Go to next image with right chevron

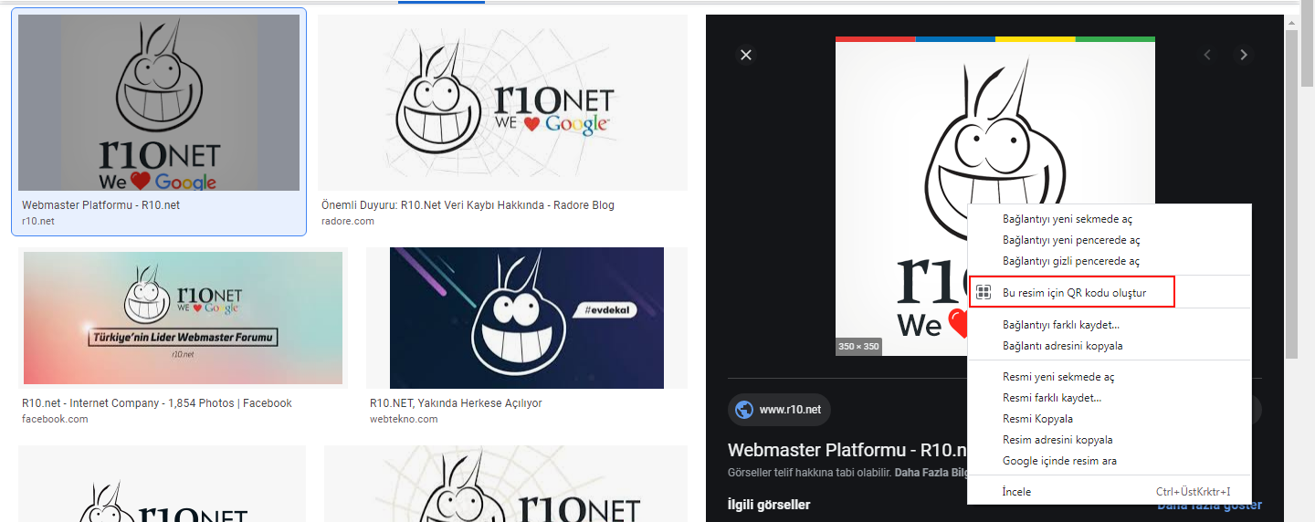[x=1243, y=55]
